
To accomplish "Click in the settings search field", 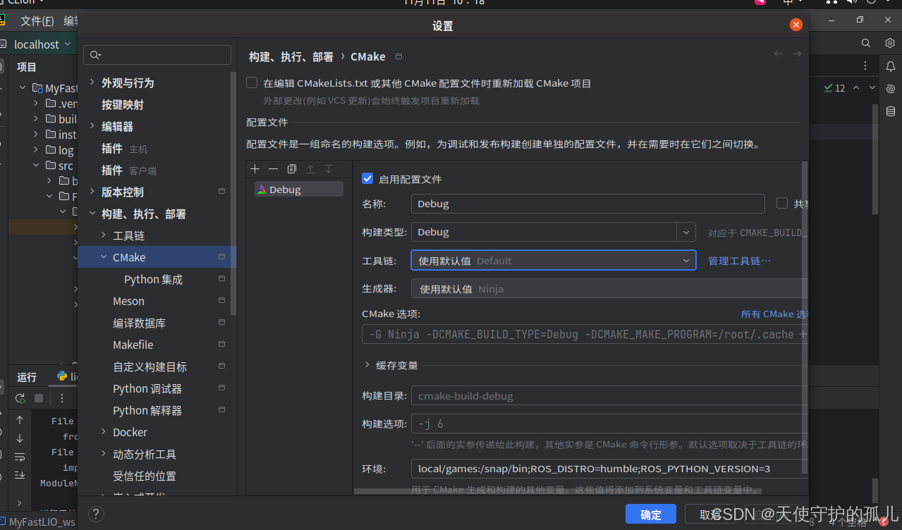I will (x=157, y=55).
